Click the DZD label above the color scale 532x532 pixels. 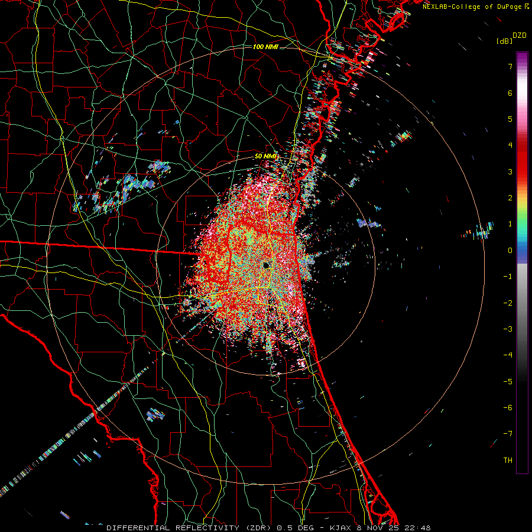click(520, 35)
